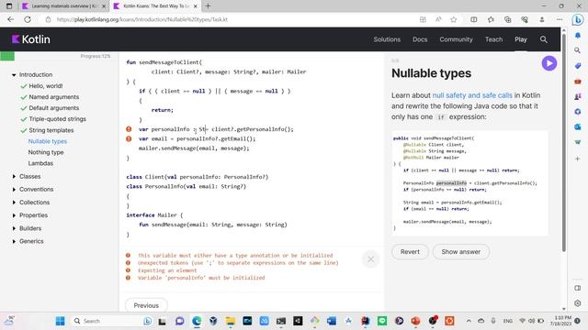The height and width of the screenshot is (330, 588).
Task: Open sidebar settings gear icon
Action: point(578,303)
